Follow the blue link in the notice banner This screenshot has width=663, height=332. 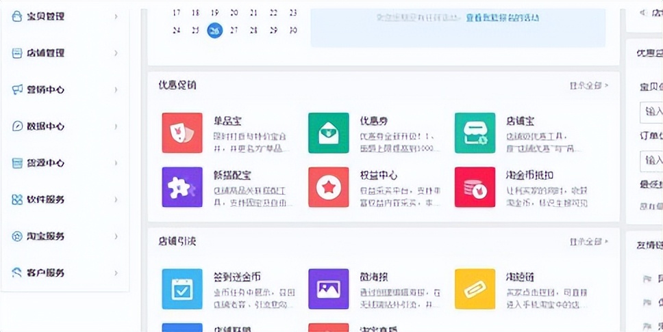point(502,18)
